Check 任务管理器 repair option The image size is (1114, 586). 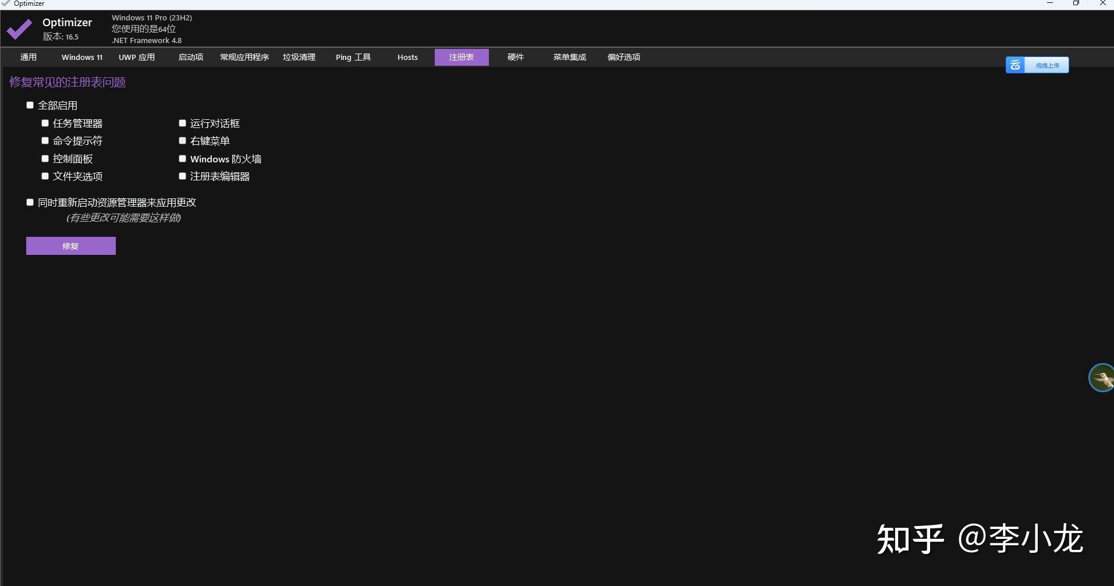pyautogui.click(x=45, y=123)
